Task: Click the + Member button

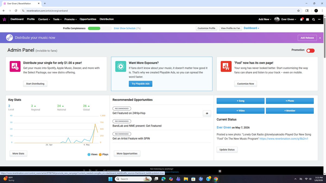Action: pyautogui.click(x=290, y=111)
